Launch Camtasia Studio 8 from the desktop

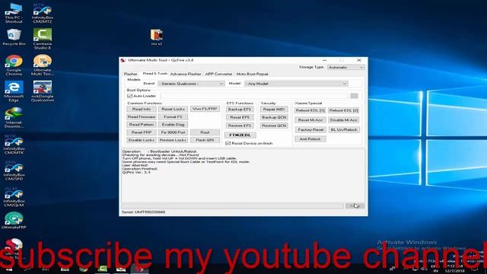click(43, 39)
